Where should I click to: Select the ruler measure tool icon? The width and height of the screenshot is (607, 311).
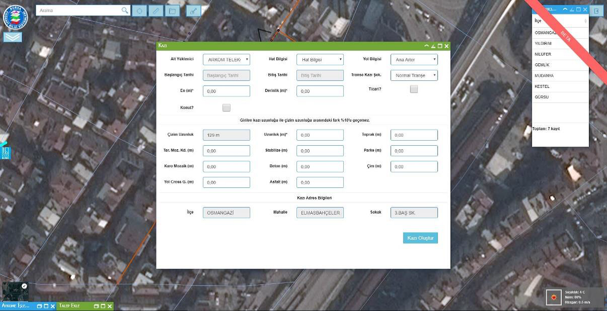[156, 11]
